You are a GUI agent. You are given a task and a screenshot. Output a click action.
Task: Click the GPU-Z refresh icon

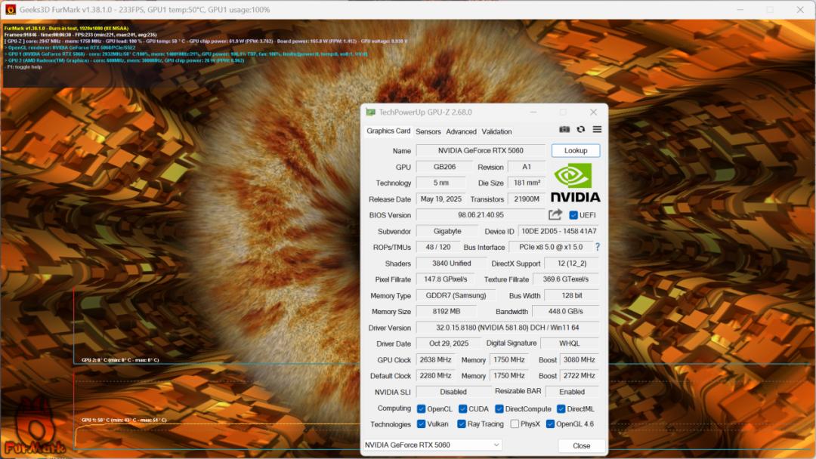tap(581, 129)
